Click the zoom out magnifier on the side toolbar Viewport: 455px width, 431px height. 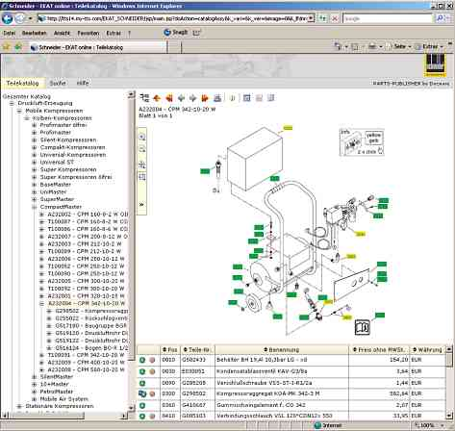click(142, 149)
